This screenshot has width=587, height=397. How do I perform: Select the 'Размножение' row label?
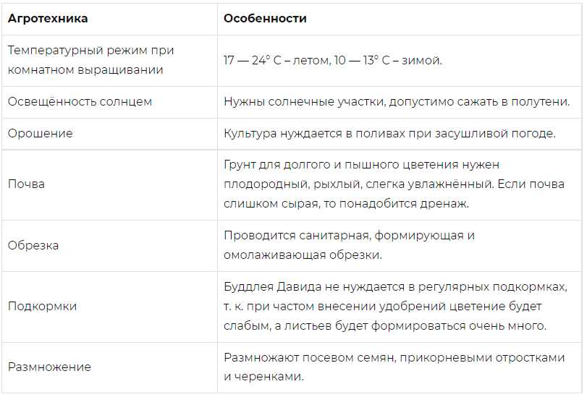click(x=49, y=367)
